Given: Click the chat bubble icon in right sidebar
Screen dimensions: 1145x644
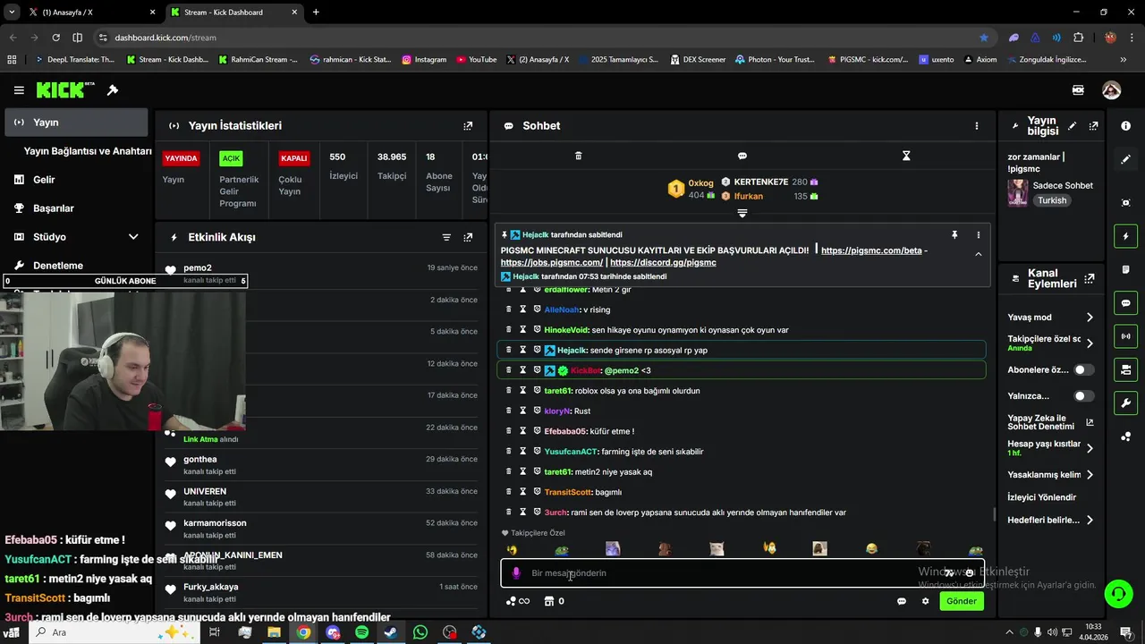Looking at the screenshot, I should click(x=1125, y=303).
